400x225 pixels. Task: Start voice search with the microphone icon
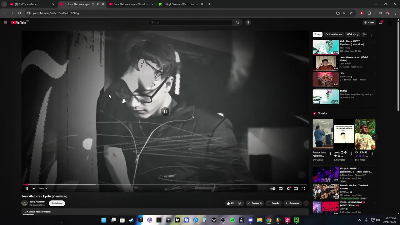[x=248, y=22]
